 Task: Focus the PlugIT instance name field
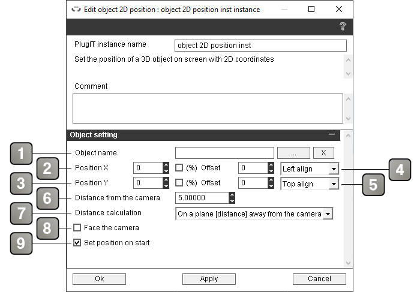coord(260,46)
